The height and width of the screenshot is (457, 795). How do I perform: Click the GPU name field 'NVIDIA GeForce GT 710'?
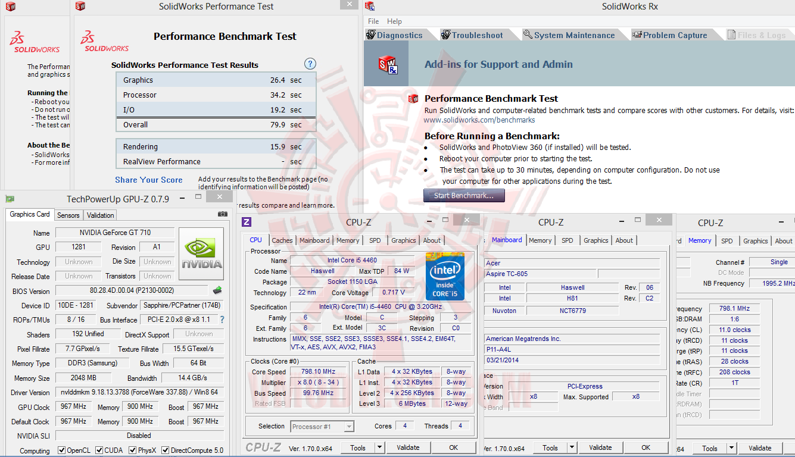point(115,233)
